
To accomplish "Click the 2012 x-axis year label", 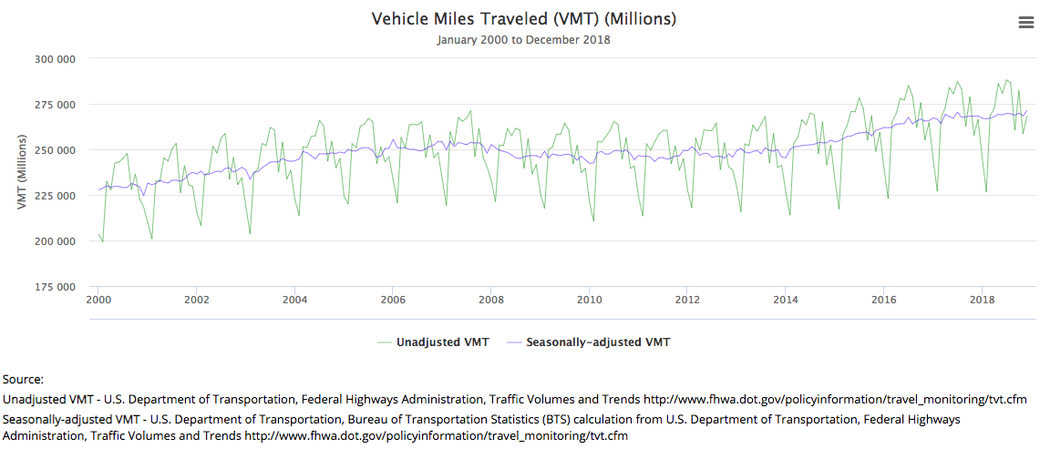I will pyautogui.click(x=687, y=300).
